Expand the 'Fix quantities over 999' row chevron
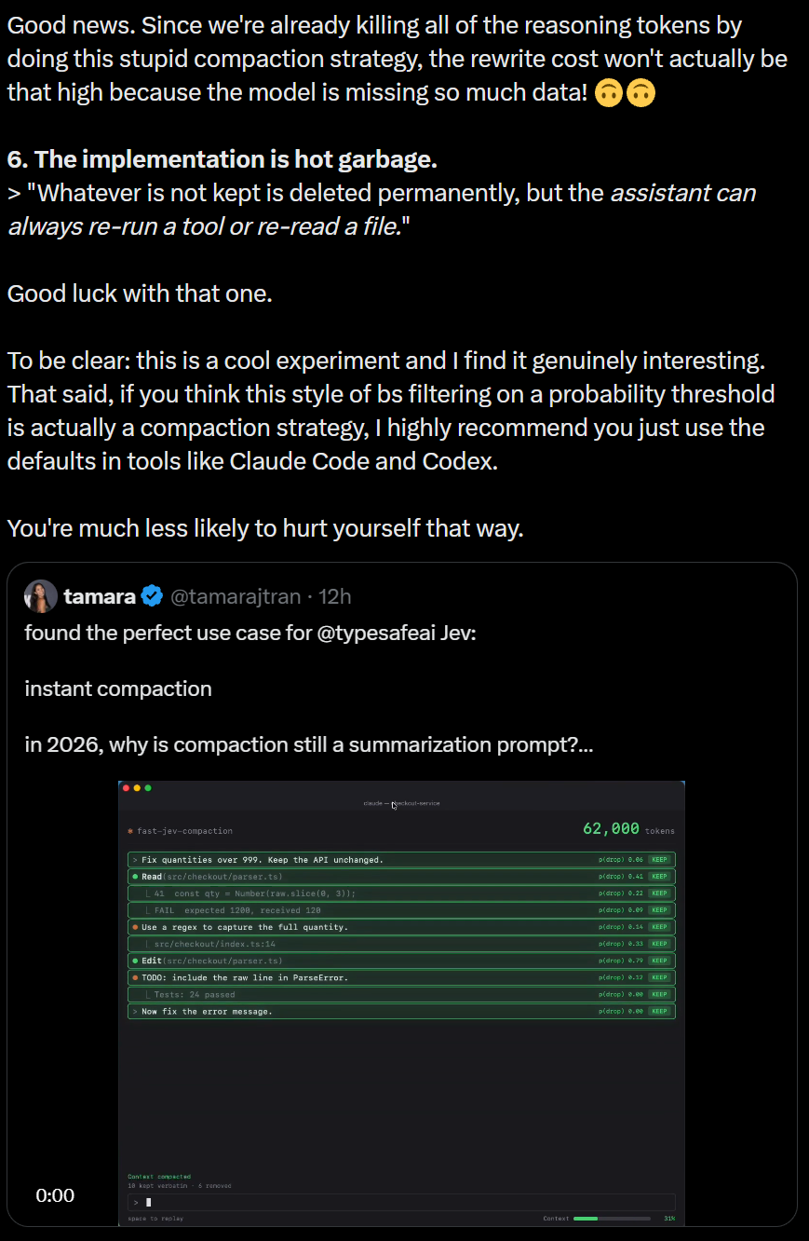Image resolution: width=809 pixels, height=1241 pixels. pos(135,860)
